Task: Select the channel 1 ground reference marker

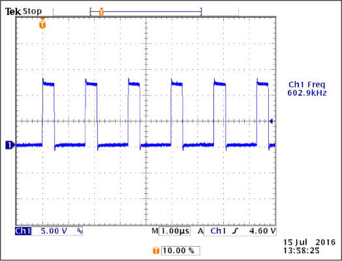Action: pos(10,145)
